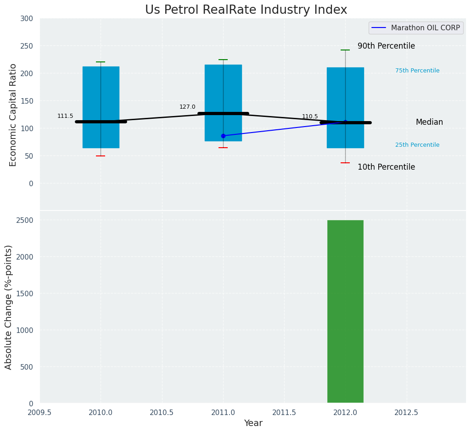Click the green whisker cap for 2010

101,62
